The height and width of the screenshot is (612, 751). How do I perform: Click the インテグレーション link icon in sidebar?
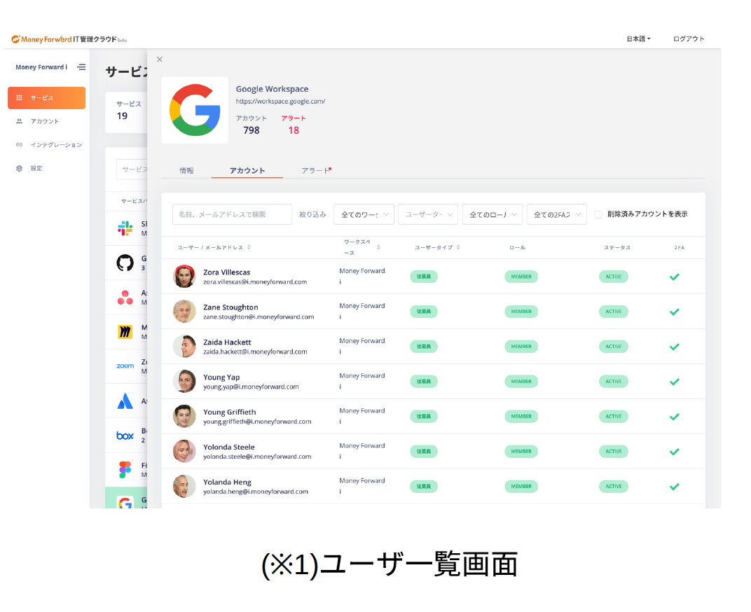[19, 145]
